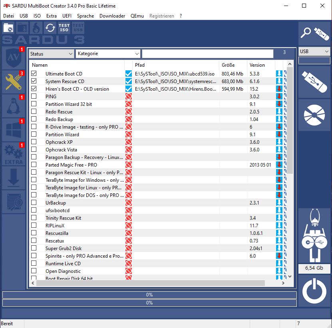
Task: Click the power exit button icon
Action: (314, 291)
